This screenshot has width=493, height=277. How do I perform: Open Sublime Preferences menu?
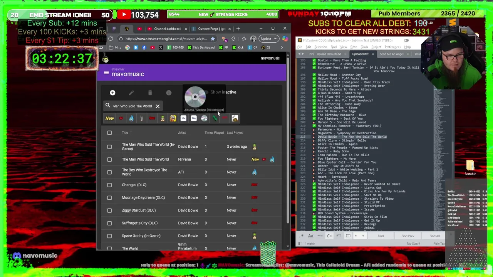coord(393,47)
